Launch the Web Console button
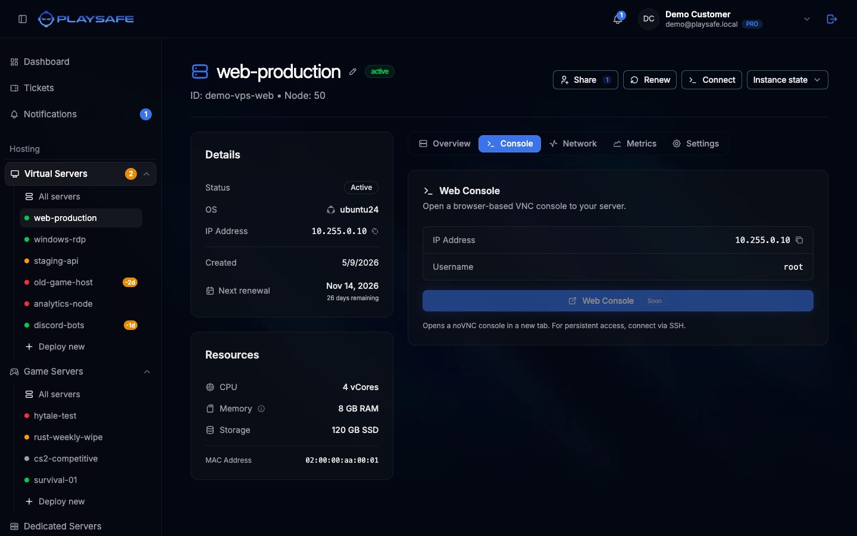Image resolution: width=857 pixels, height=536 pixels. 618,301
